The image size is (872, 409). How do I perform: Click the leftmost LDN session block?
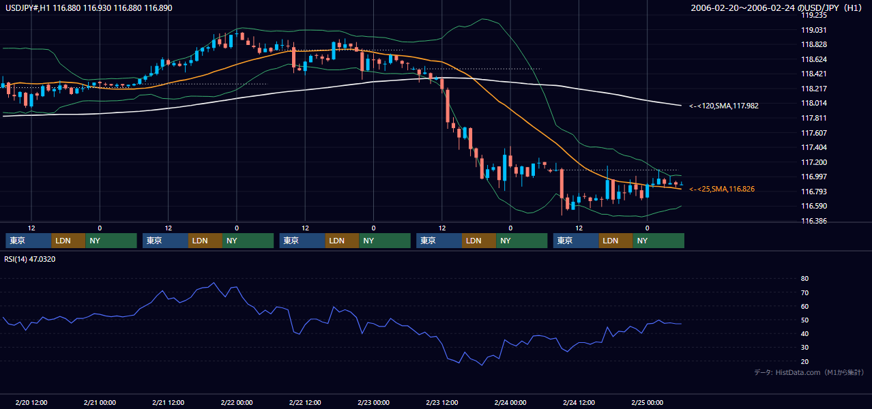69,241
